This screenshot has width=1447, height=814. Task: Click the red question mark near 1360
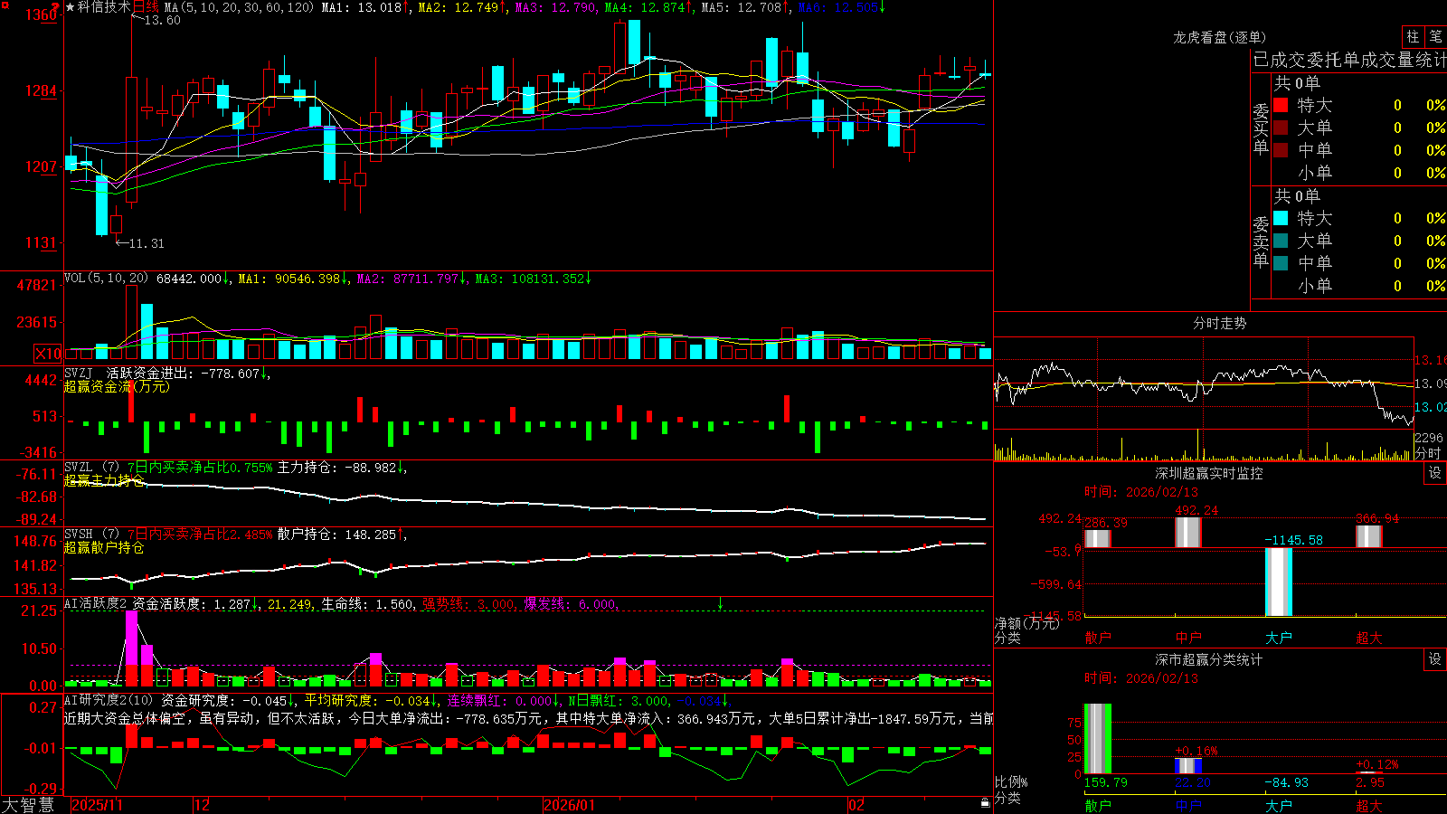click(x=56, y=7)
